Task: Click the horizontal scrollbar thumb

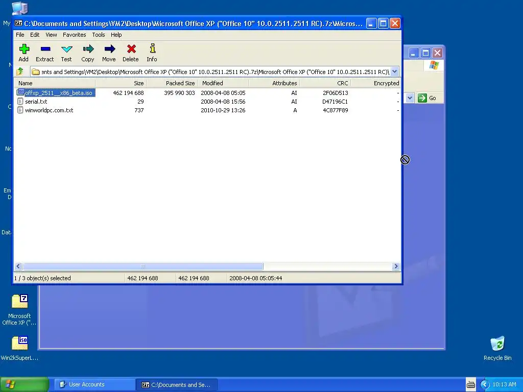Action: (x=143, y=266)
